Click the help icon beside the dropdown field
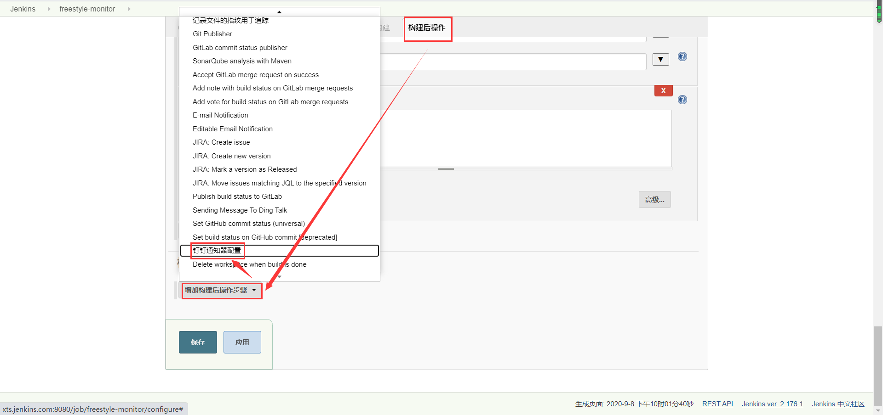The width and height of the screenshot is (883, 415). pyautogui.click(x=682, y=56)
